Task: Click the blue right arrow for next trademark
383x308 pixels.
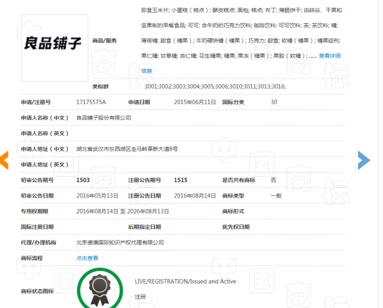Action: tap(363, 160)
